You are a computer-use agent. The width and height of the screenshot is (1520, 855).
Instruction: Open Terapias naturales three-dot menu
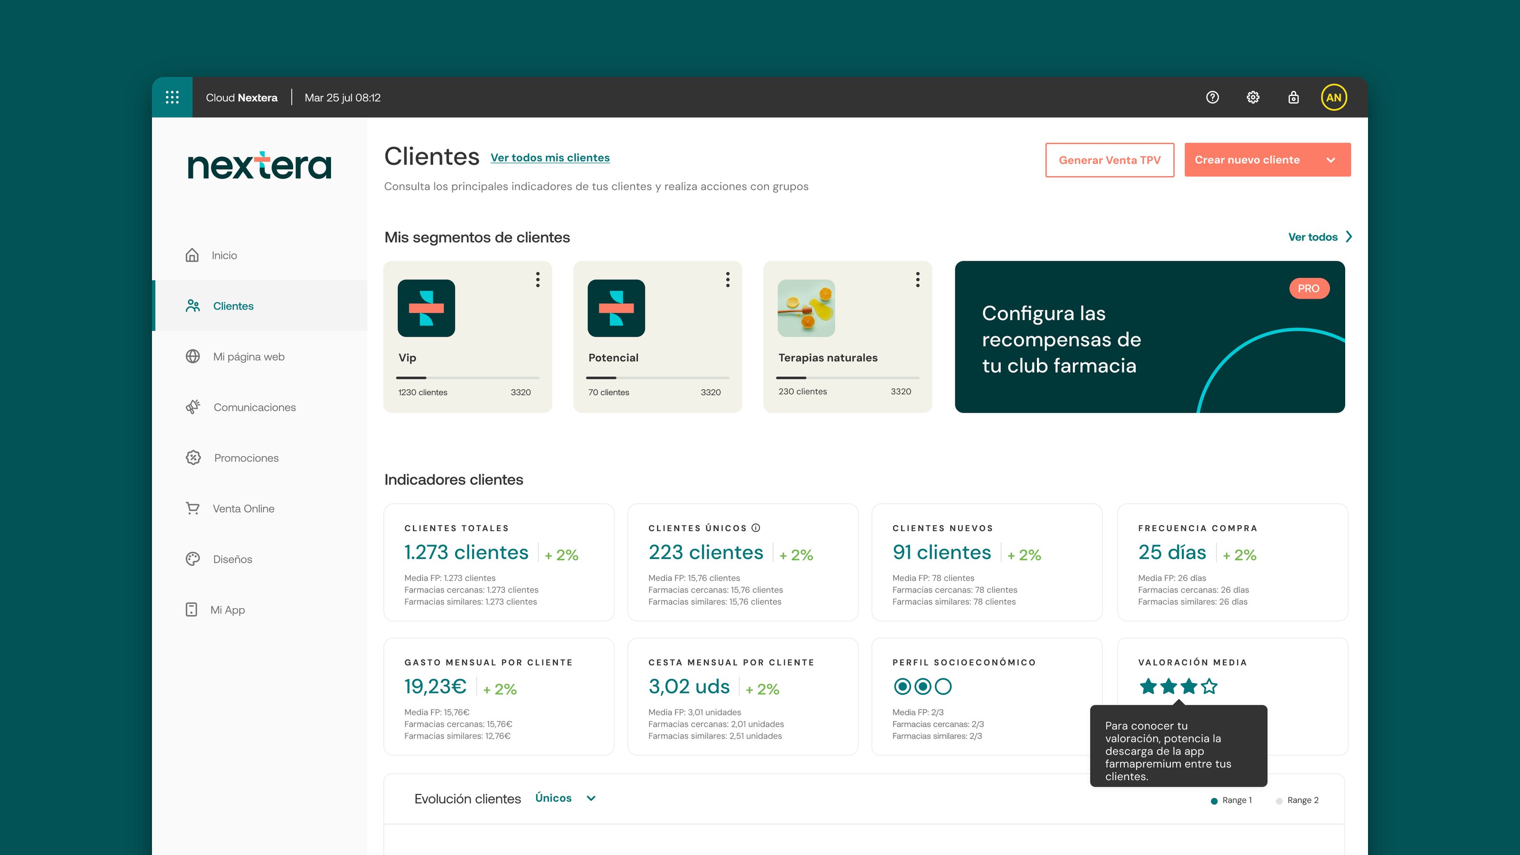point(918,279)
